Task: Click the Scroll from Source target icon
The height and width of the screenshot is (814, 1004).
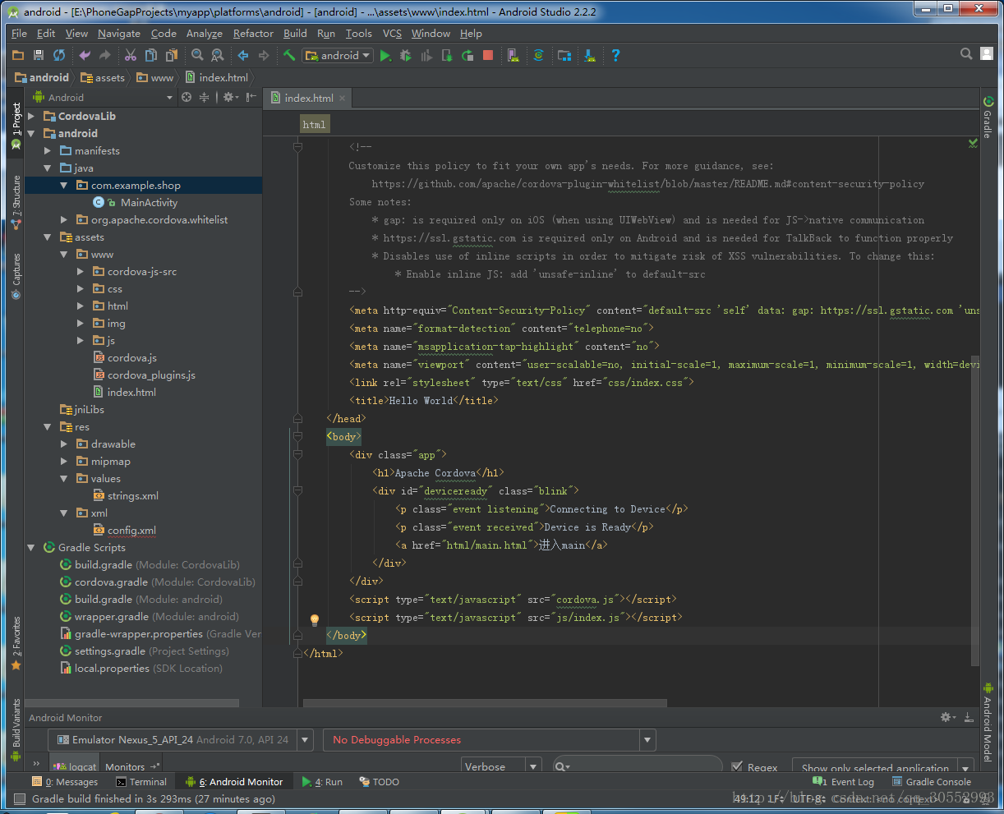Action: click(x=187, y=97)
